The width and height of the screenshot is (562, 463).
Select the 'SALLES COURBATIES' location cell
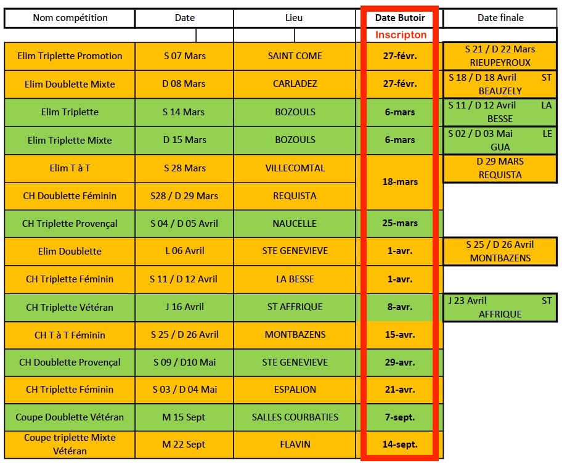295,417
